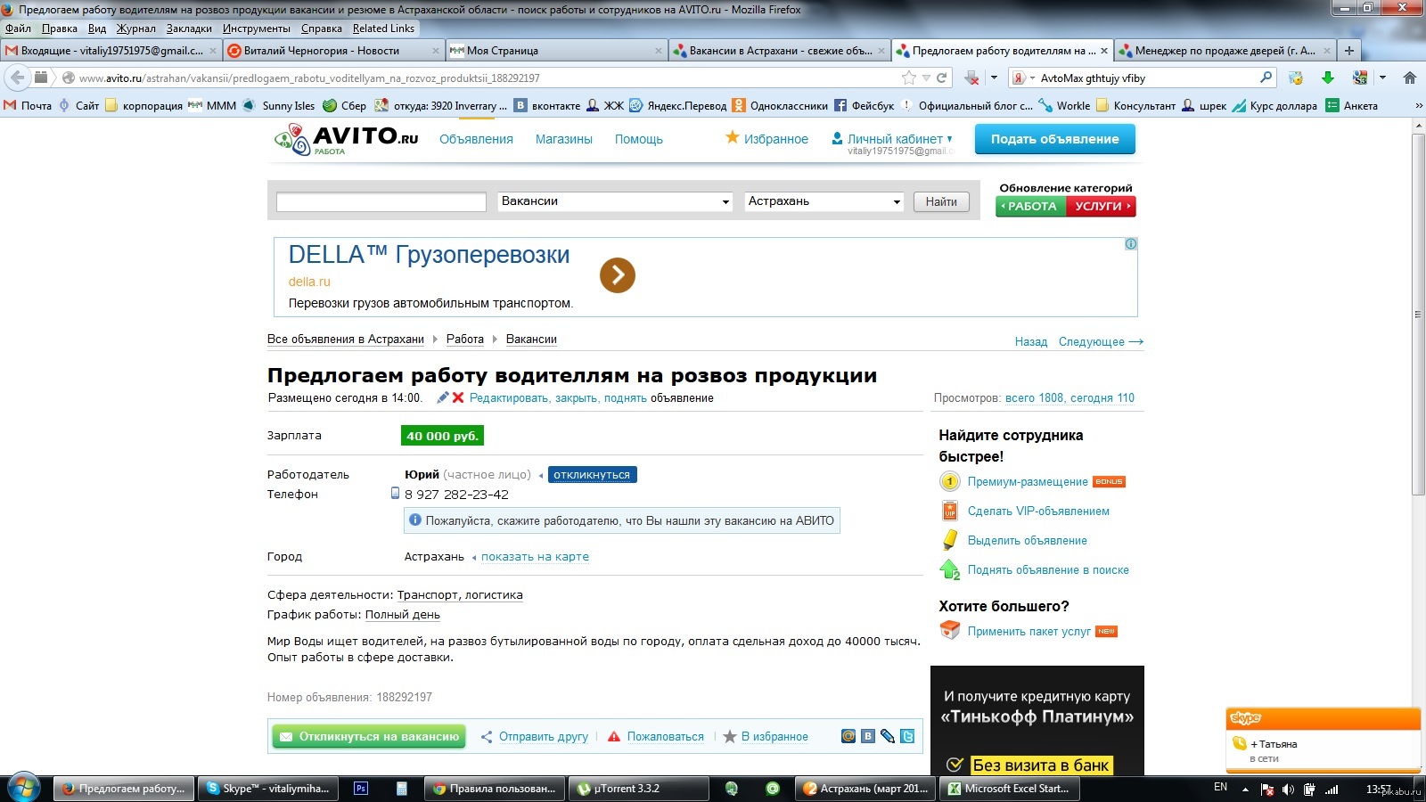Share the listing on Twitter icon
The image size is (1426, 802).
907,736
